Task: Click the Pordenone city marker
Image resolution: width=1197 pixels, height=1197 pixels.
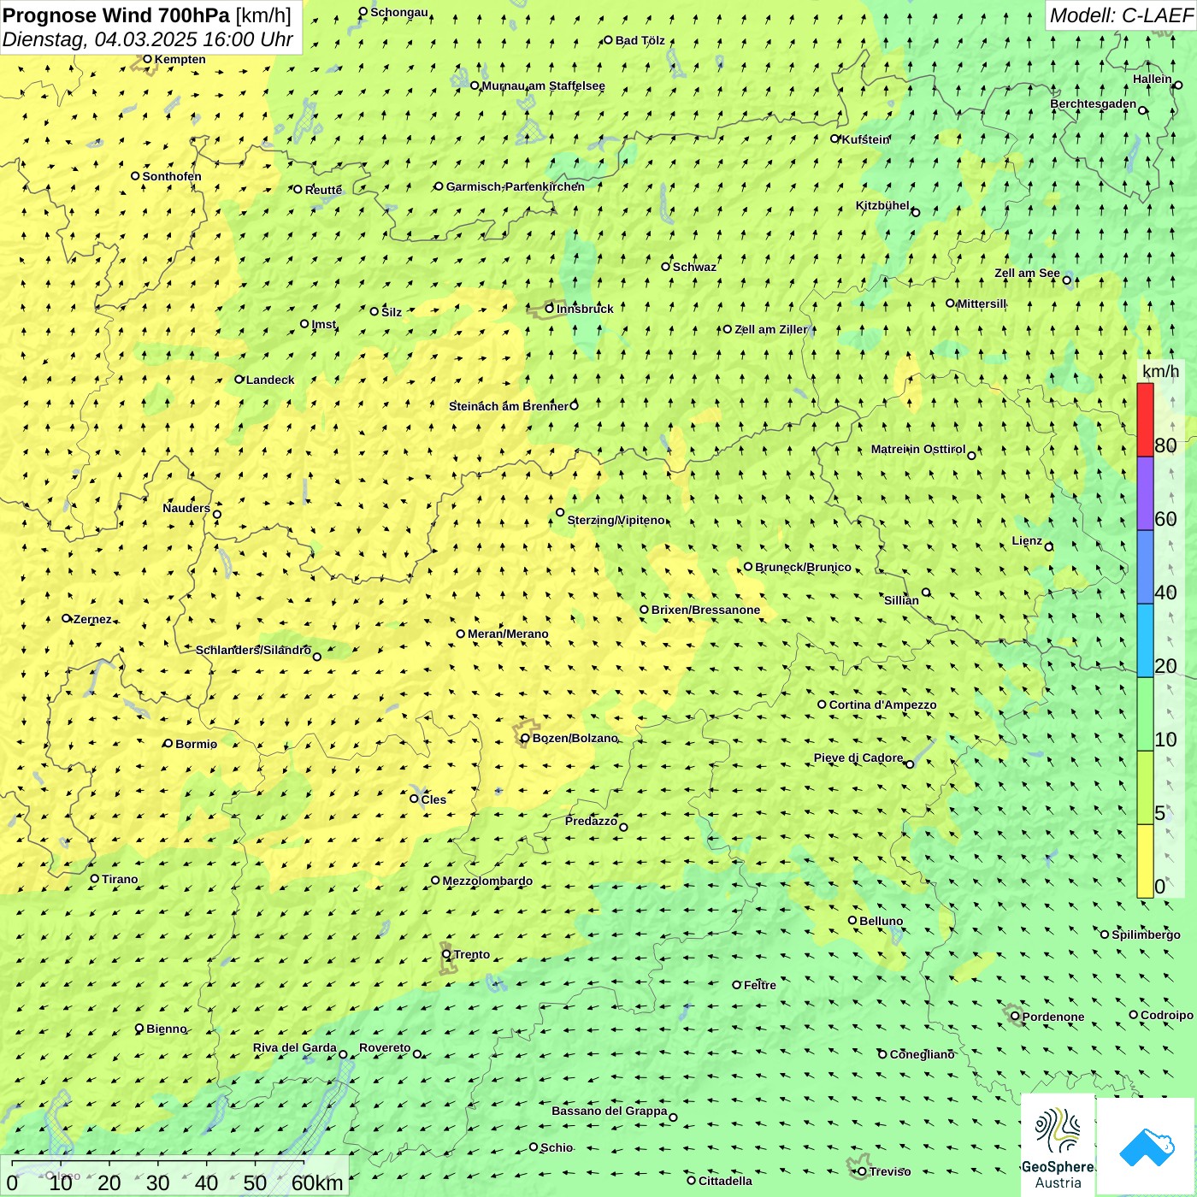Action: click(x=1015, y=1017)
